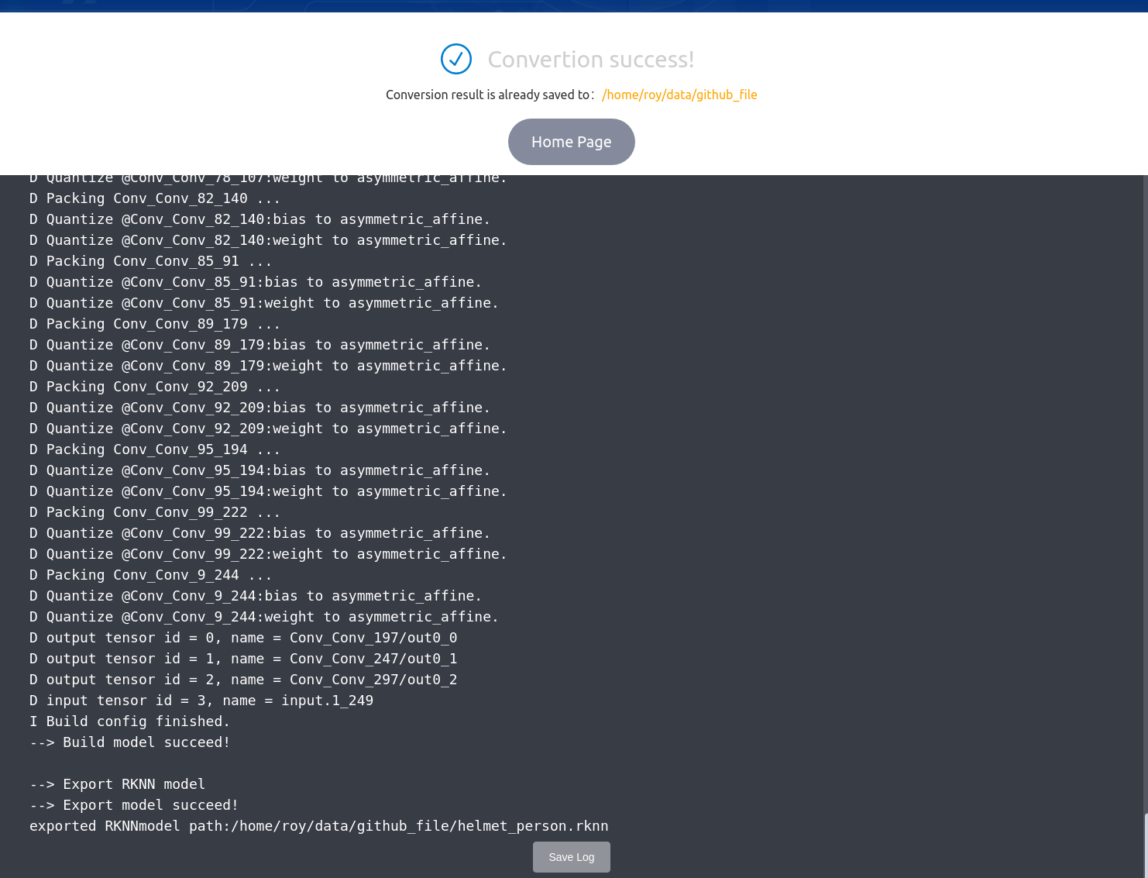Click the Save Log button
The image size is (1148, 878).
(571, 857)
